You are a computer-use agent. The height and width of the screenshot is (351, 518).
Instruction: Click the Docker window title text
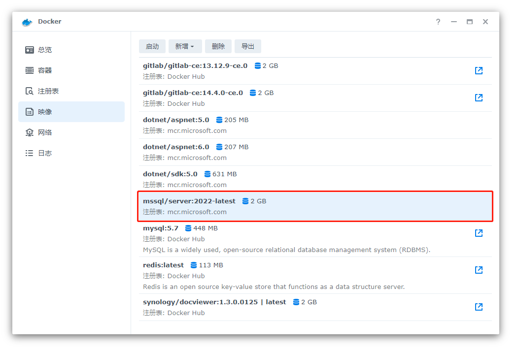click(50, 22)
